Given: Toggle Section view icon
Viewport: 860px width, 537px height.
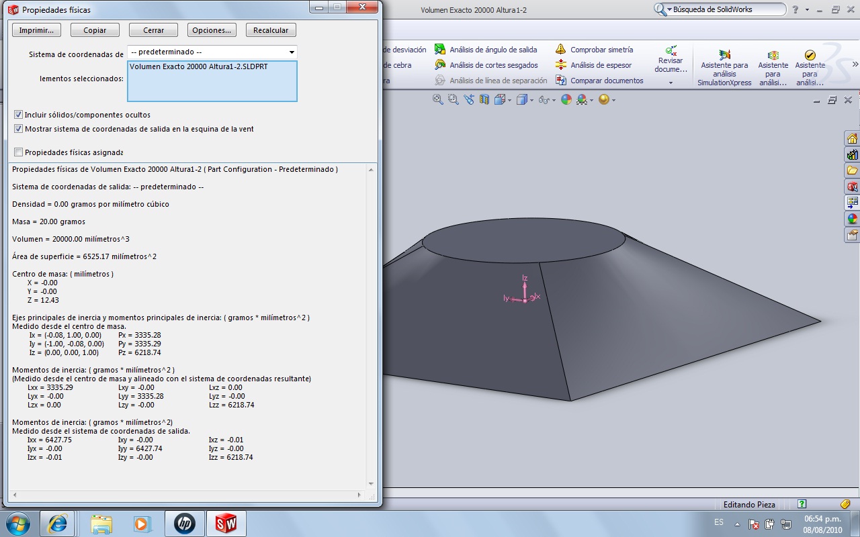Looking at the screenshot, I should click(484, 99).
